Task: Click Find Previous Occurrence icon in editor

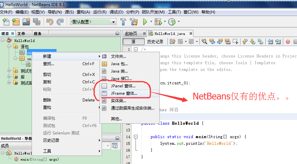Action: click(x=212, y=42)
